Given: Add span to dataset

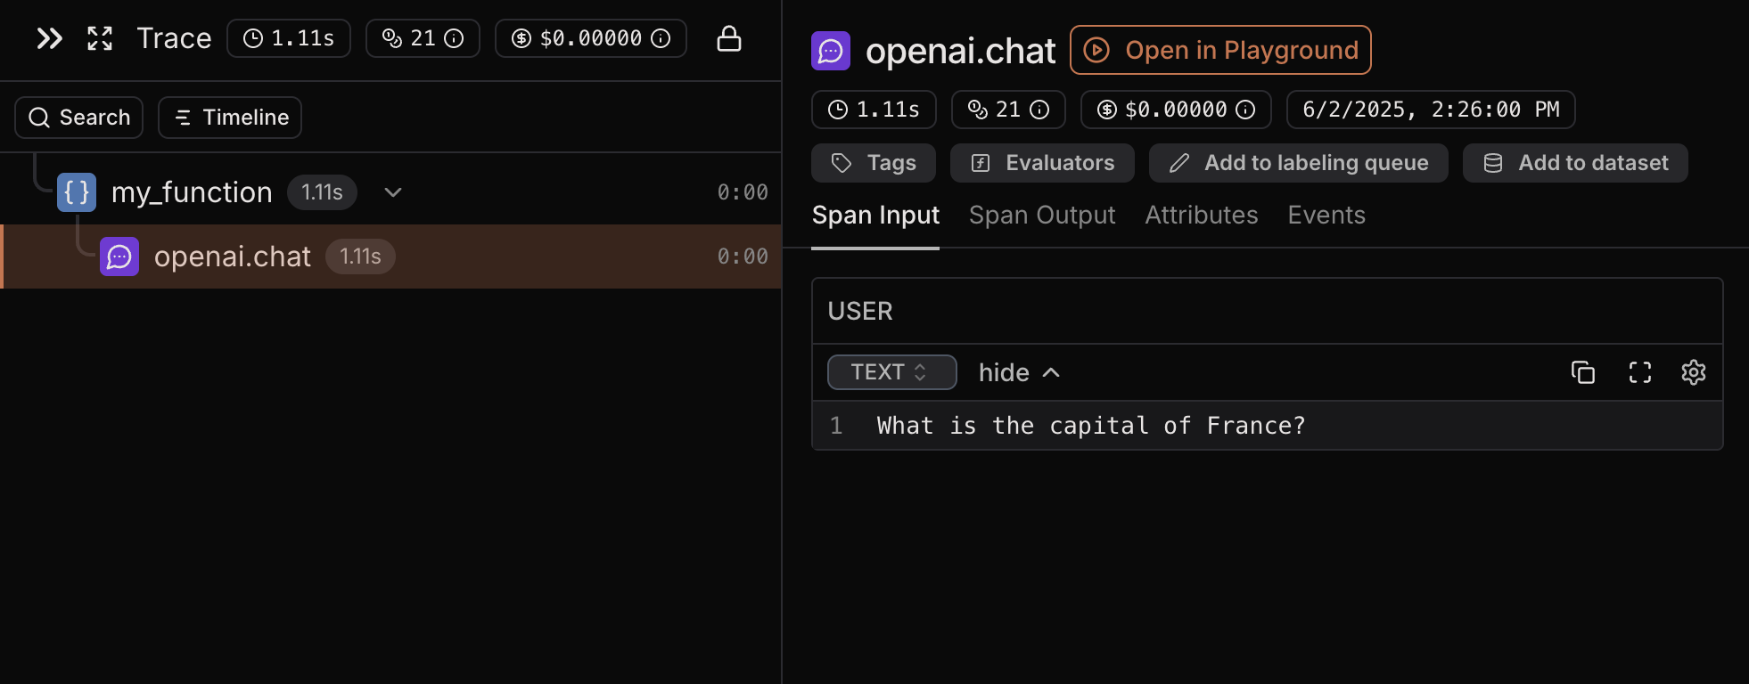Looking at the screenshot, I should 1575,163.
